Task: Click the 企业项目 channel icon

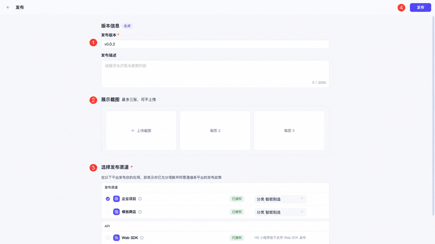Action: click(x=116, y=199)
